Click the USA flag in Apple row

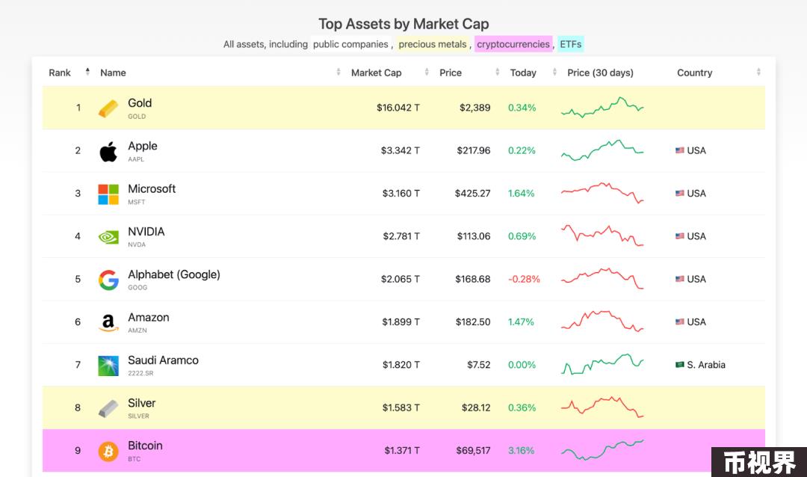(x=680, y=150)
